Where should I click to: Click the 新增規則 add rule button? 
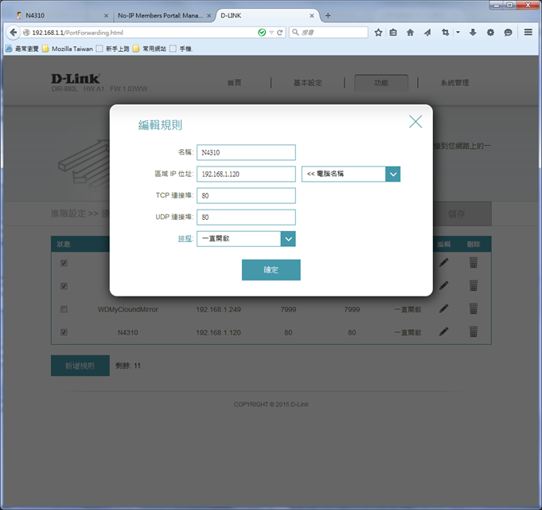pyautogui.click(x=80, y=366)
